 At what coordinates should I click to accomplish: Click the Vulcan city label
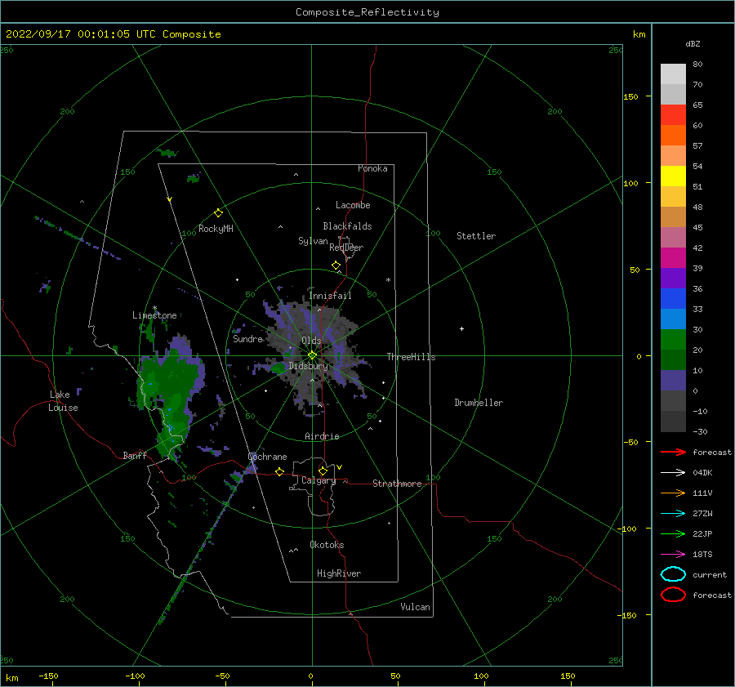pyautogui.click(x=415, y=607)
